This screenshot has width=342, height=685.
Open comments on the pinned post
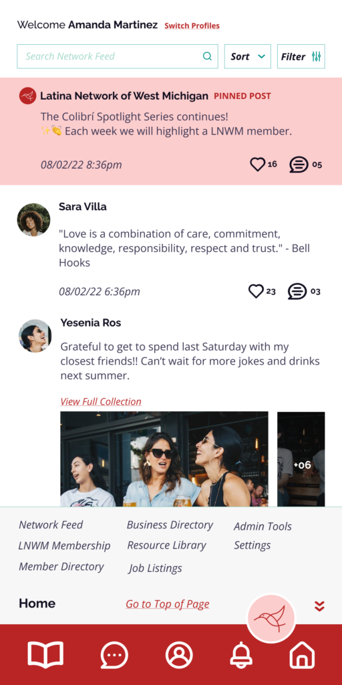click(x=299, y=165)
